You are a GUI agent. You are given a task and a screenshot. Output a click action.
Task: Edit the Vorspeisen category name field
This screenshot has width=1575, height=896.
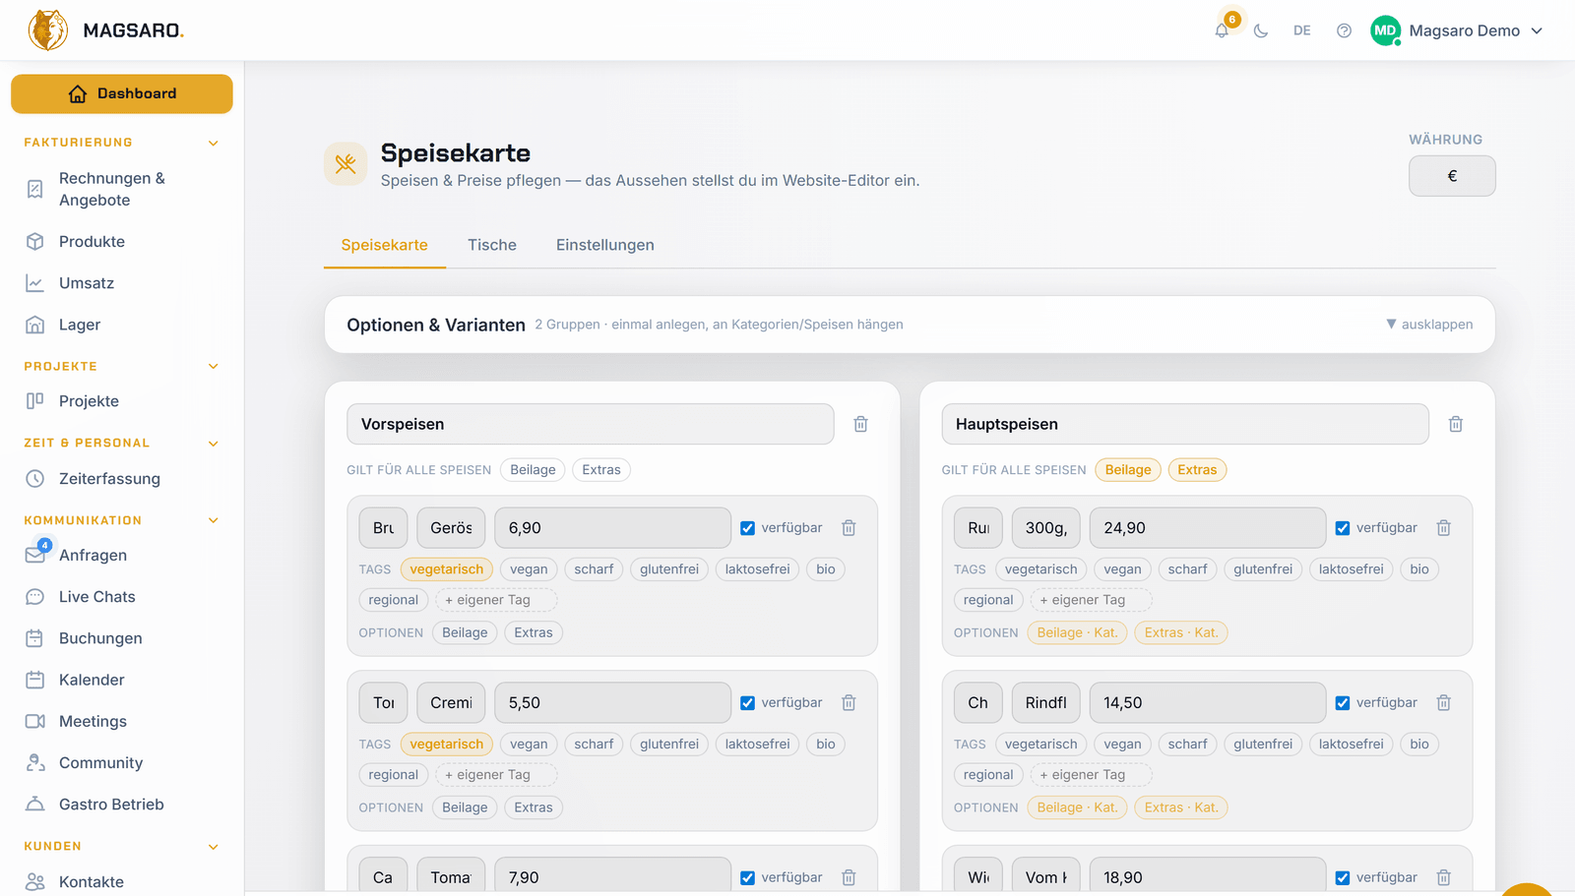[591, 424]
